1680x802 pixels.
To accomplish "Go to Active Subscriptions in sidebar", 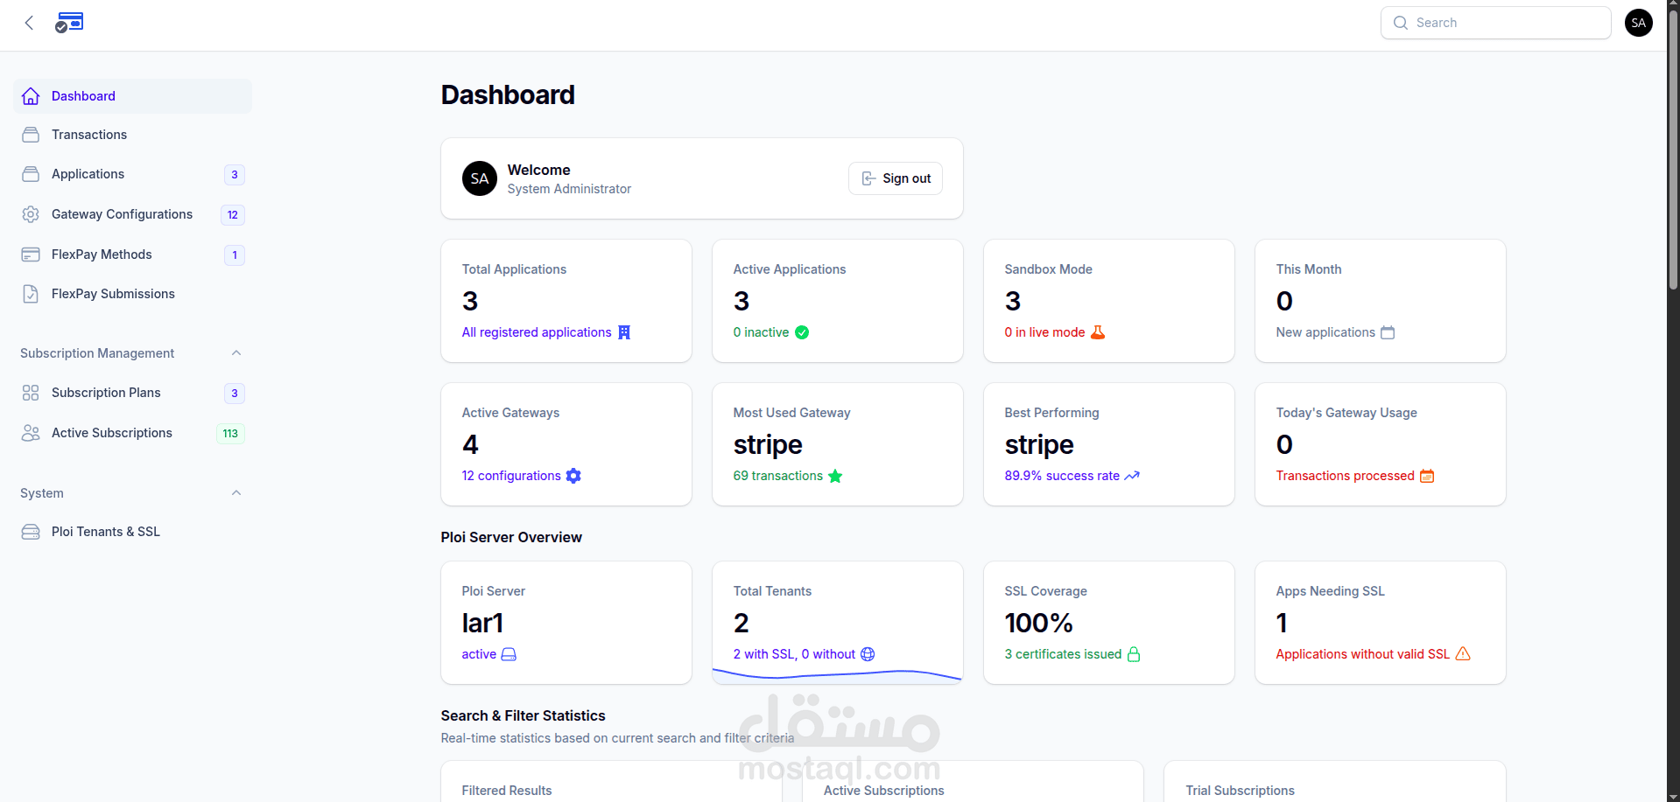I will 111,433.
